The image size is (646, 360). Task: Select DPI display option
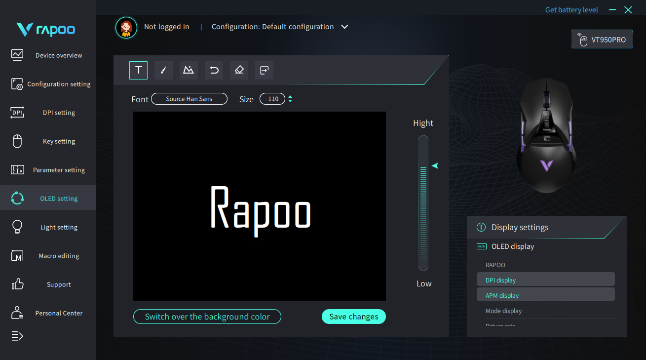(x=546, y=279)
